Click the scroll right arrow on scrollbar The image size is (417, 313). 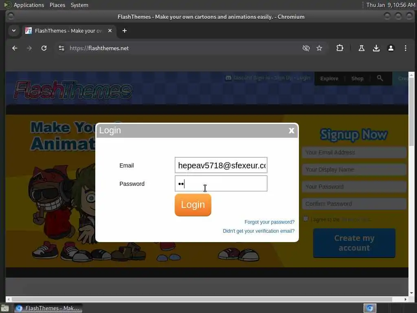coord(405,299)
